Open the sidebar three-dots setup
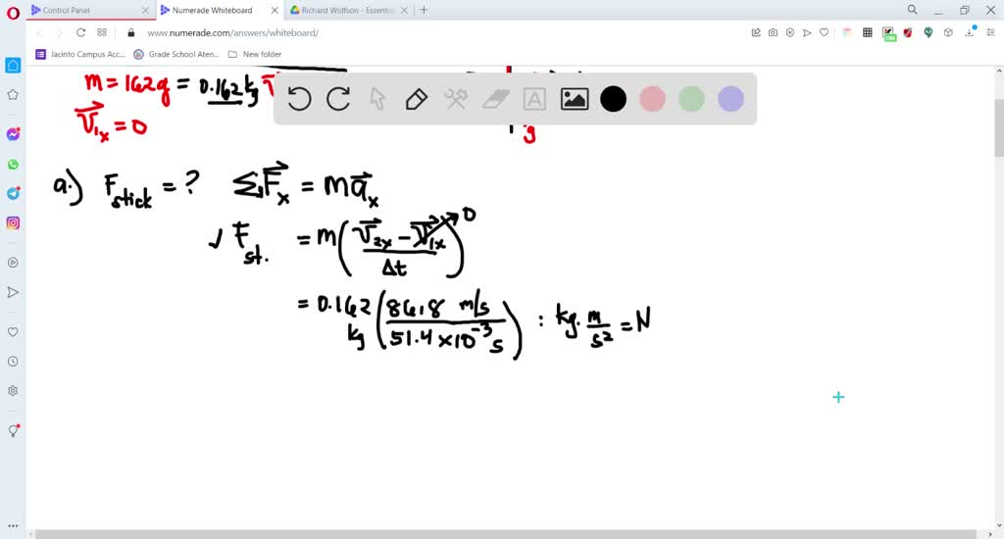This screenshot has height=539, width=1004. pos(13,526)
